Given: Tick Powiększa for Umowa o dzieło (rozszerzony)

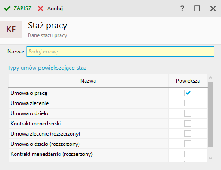Looking at the screenshot, I should coord(188,144).
